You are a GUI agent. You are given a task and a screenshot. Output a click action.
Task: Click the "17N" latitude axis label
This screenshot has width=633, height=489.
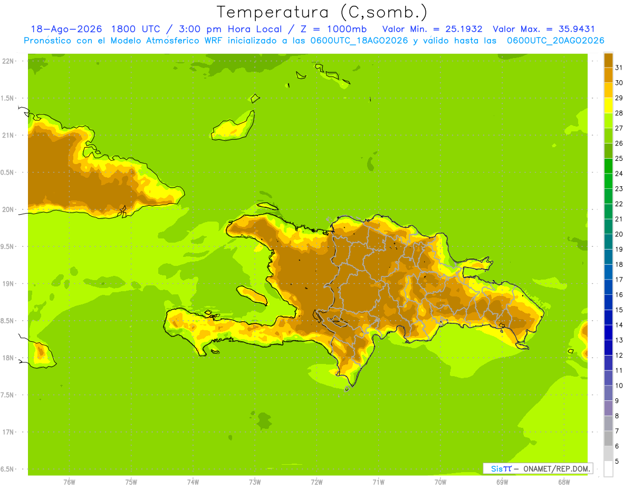pos(8,432)
